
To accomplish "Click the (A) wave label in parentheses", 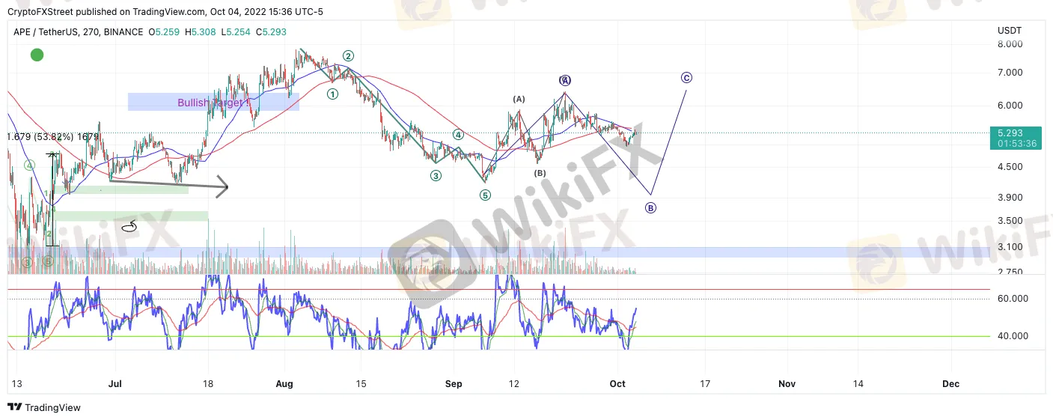I will (519, 99).
